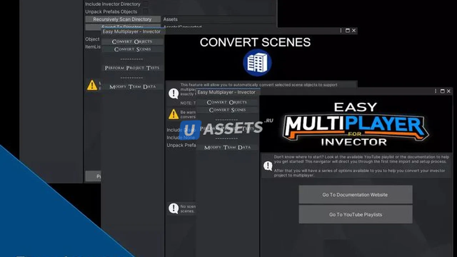Screen dimensions: 457x257
Task: Open Modify Team Data in the welcome window sidebar
Action: (x=227, y=147)
